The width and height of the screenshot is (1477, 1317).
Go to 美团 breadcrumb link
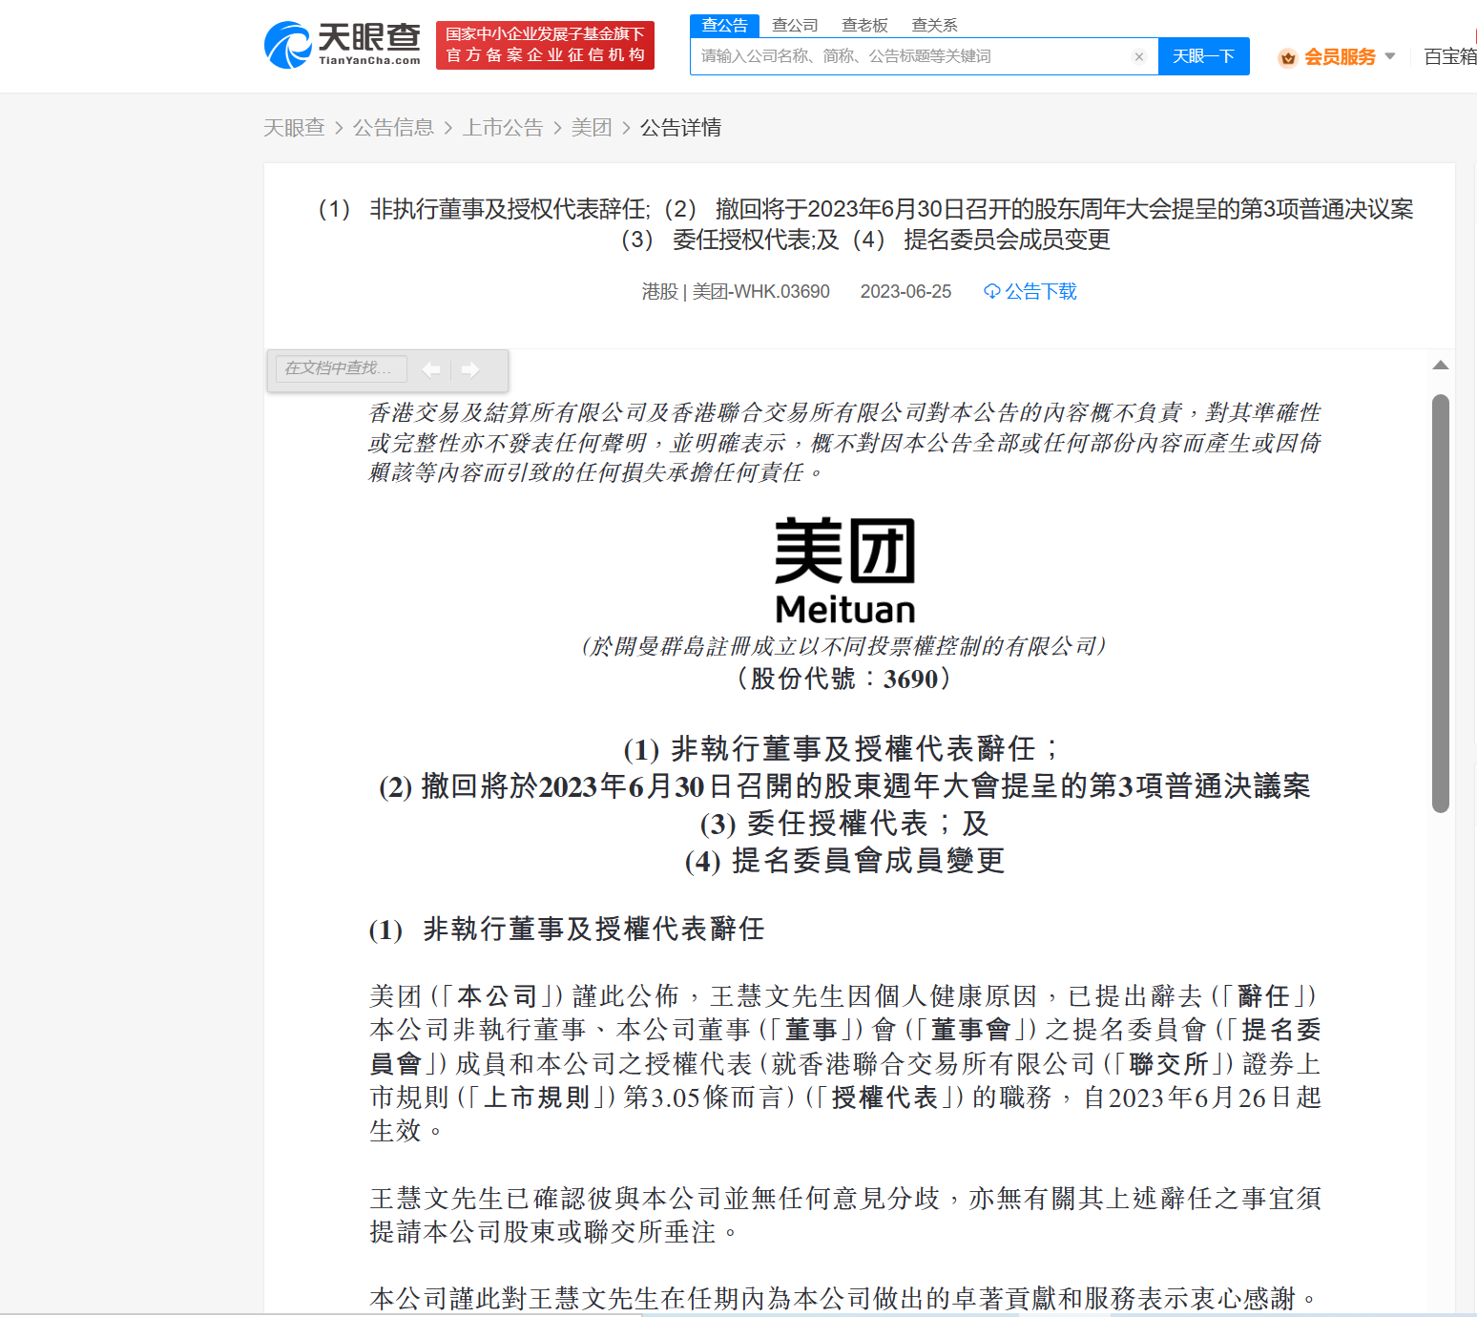coord(592,127)
